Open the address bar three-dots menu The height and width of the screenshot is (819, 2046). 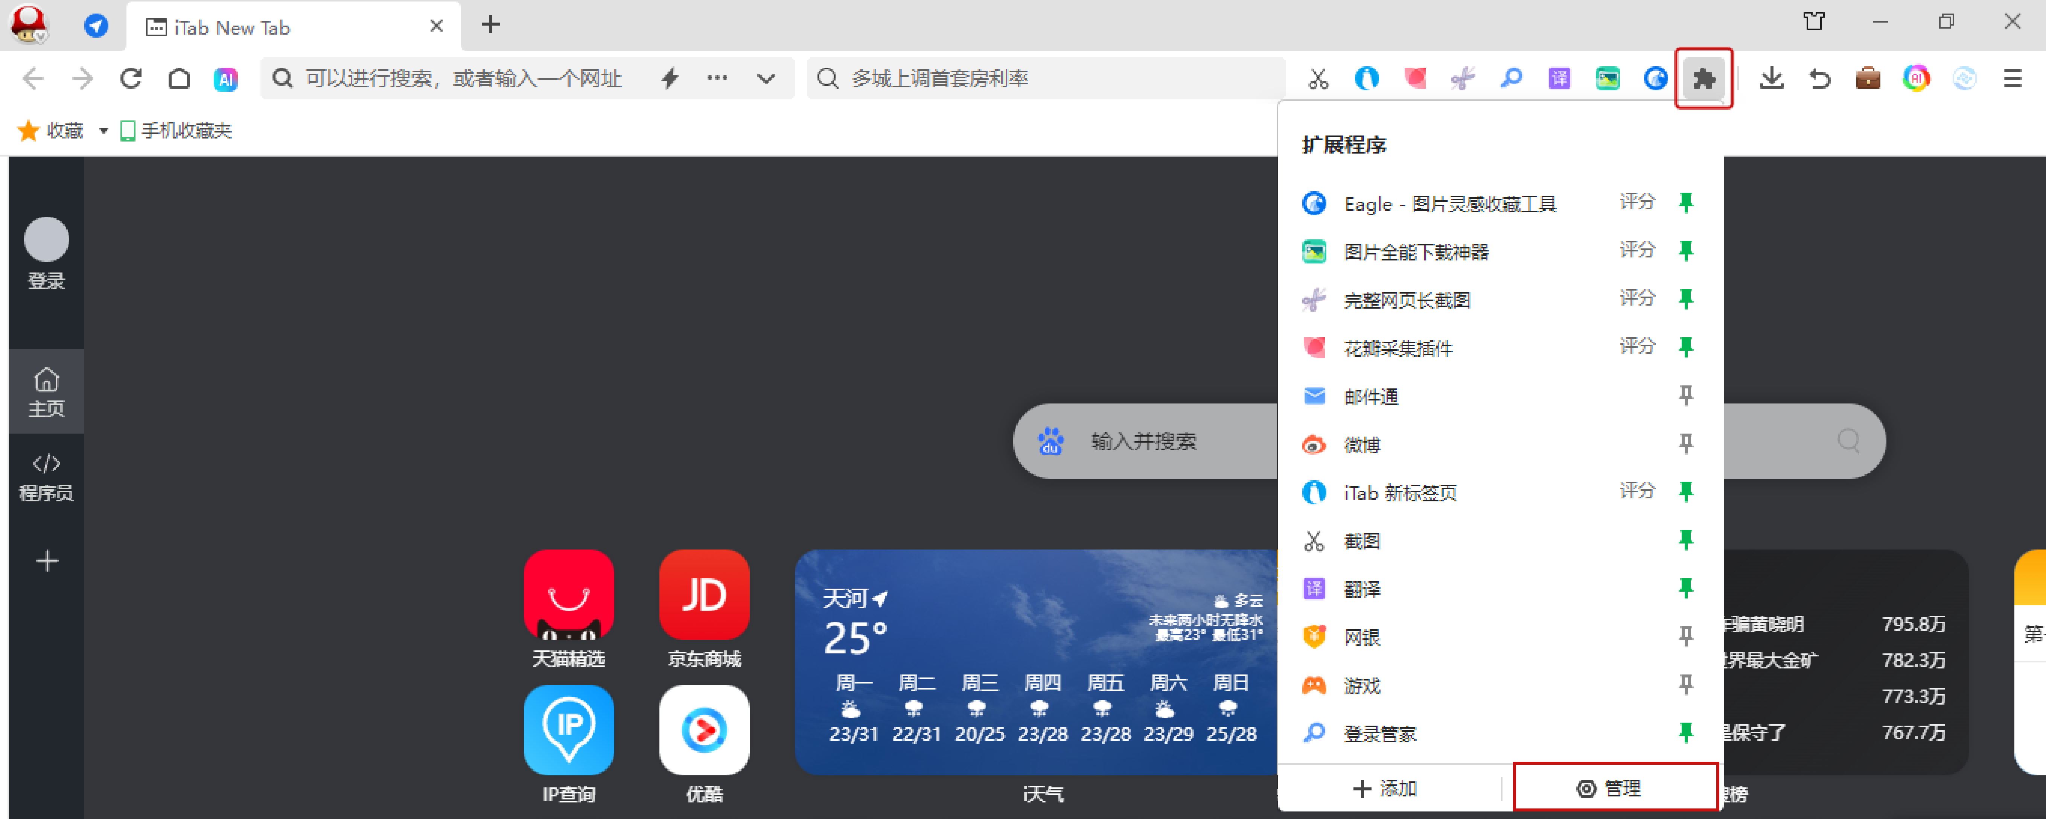click(717, 78)
